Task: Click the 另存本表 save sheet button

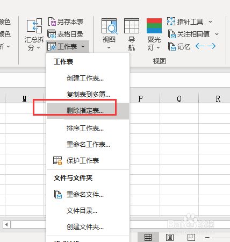Action: (x=66, y=22)
